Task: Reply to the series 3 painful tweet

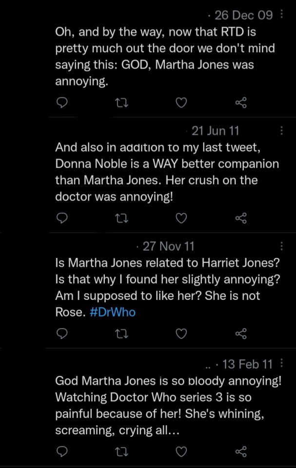Action: (62, 451)
